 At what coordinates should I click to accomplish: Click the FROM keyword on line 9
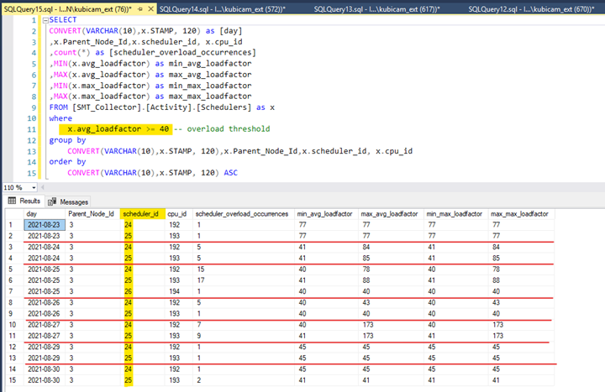tap(58, 107)
